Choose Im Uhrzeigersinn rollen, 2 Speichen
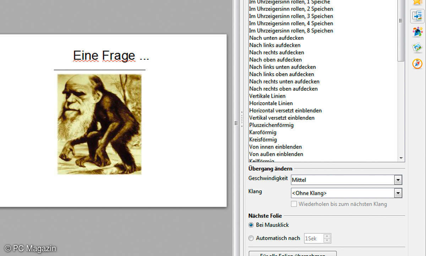The width and height of the screenshot is (426, 256). (291, 9)
